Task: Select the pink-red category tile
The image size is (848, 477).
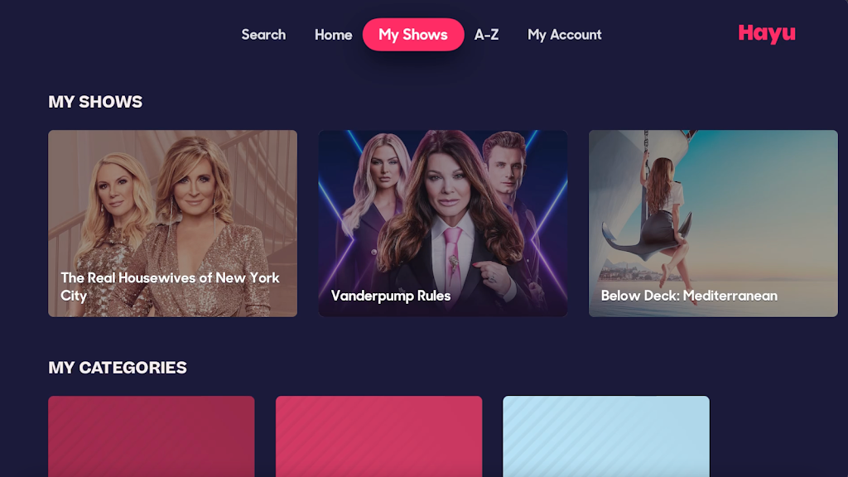Action: click(x=378, y=436)
